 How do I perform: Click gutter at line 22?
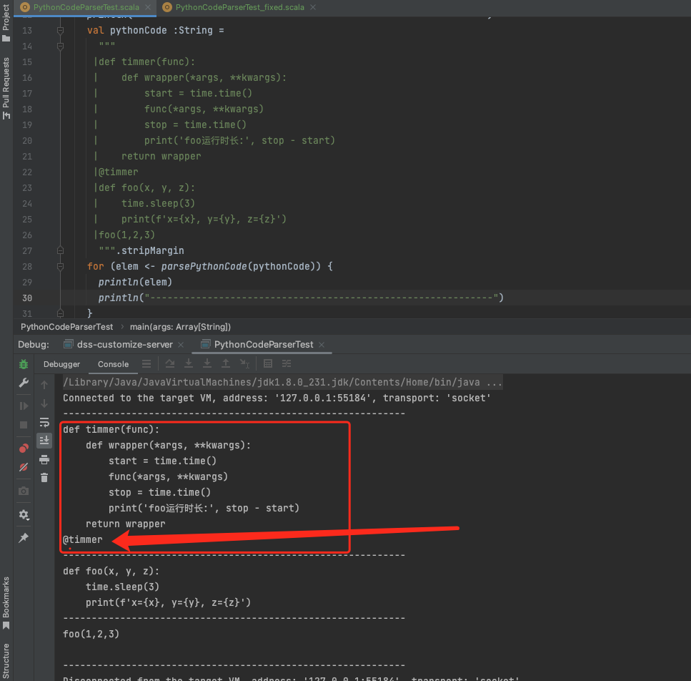[27, 172]
